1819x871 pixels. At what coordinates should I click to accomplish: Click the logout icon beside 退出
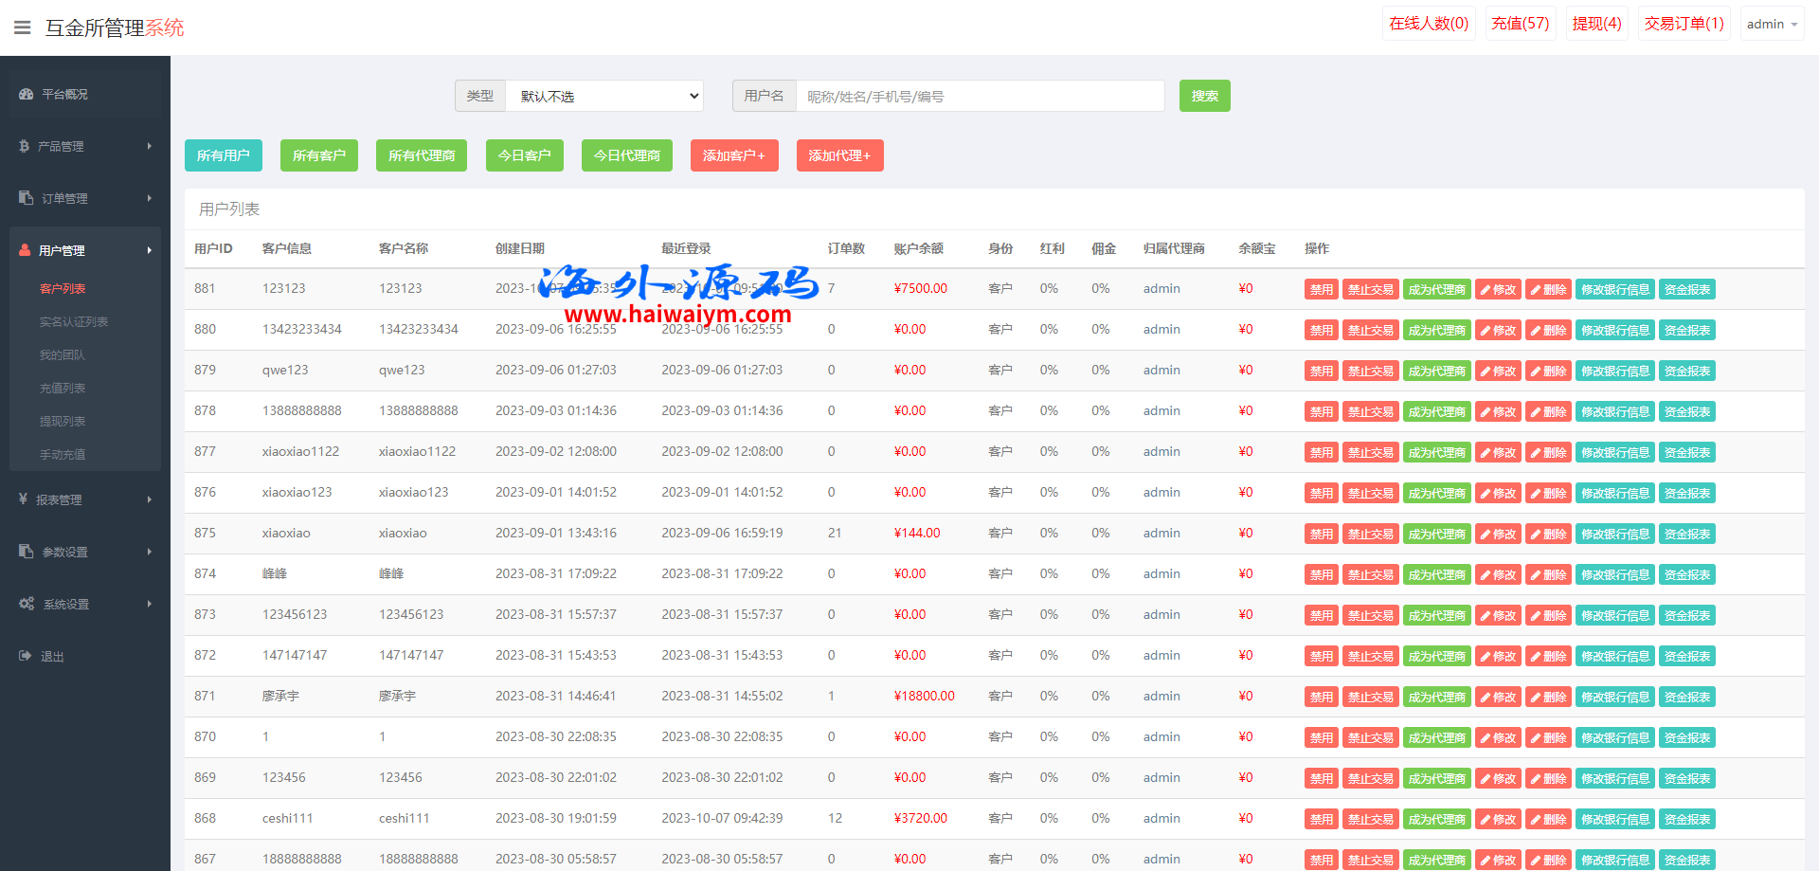click(25, 656)
